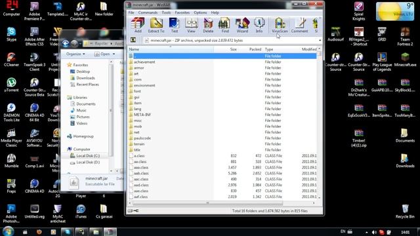This screenshot has height=236, width=420.
Task: Select the META-INF folder row
Action: tap(222, 115)
